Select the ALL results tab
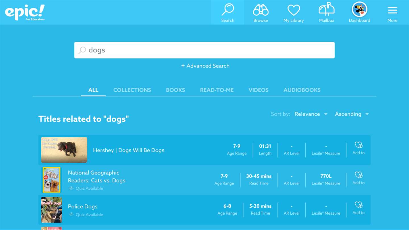The width and height of the screenshot is (409, 230). click(93, 90)
